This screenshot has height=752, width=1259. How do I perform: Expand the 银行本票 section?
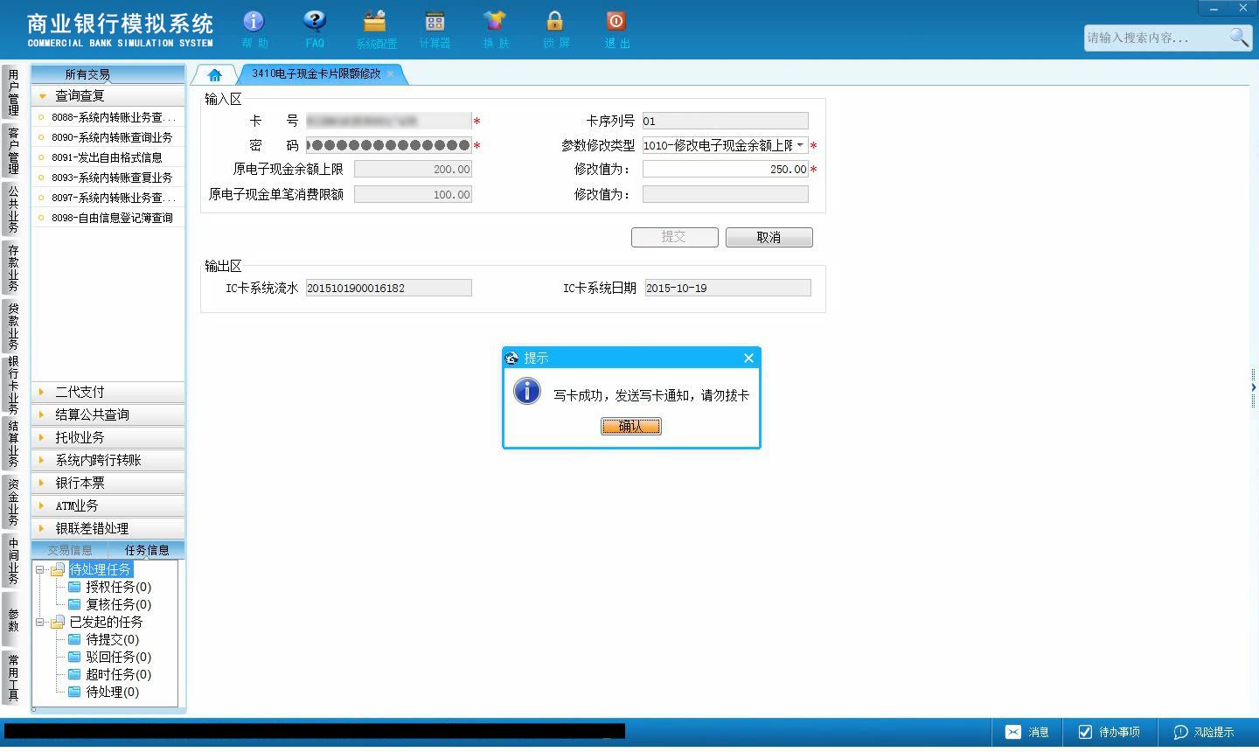[x=108, y=483]
